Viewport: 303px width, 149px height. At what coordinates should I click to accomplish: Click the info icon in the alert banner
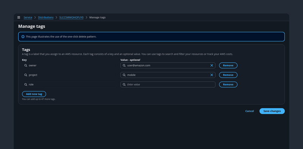pos(23,37)
